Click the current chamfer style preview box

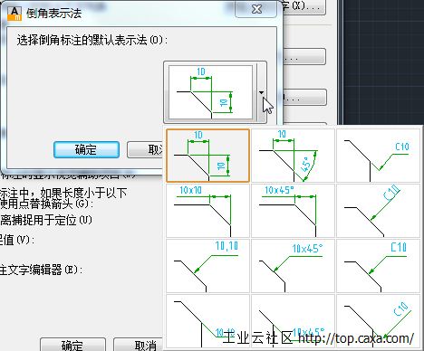[x=210, y=92]
